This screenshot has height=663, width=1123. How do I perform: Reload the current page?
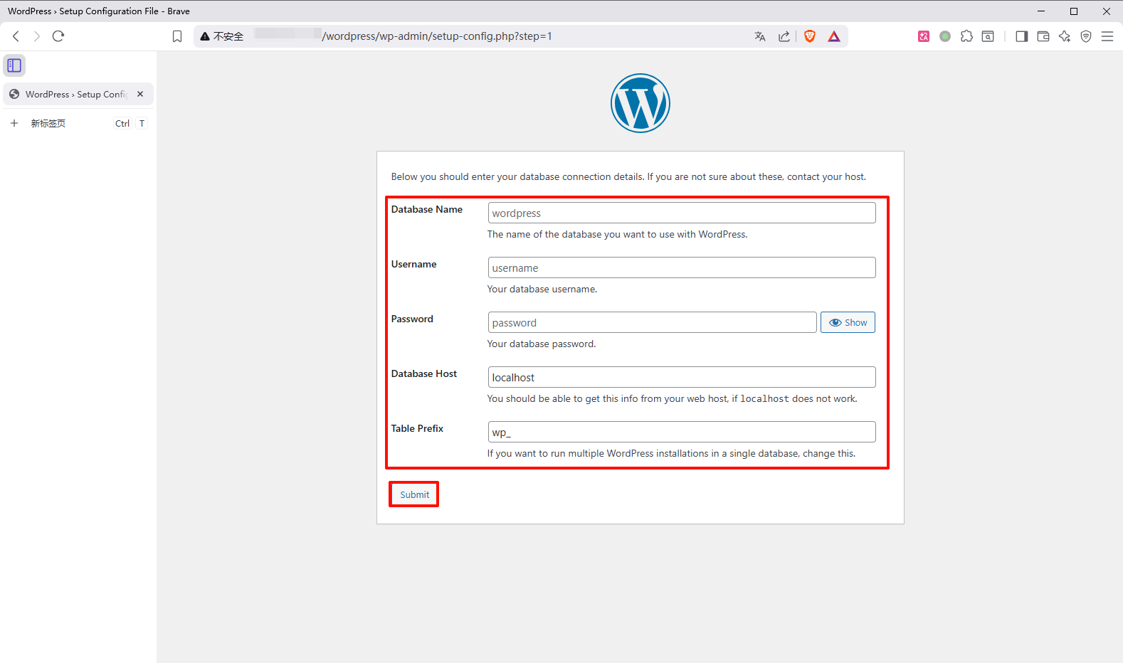[58, 36]
